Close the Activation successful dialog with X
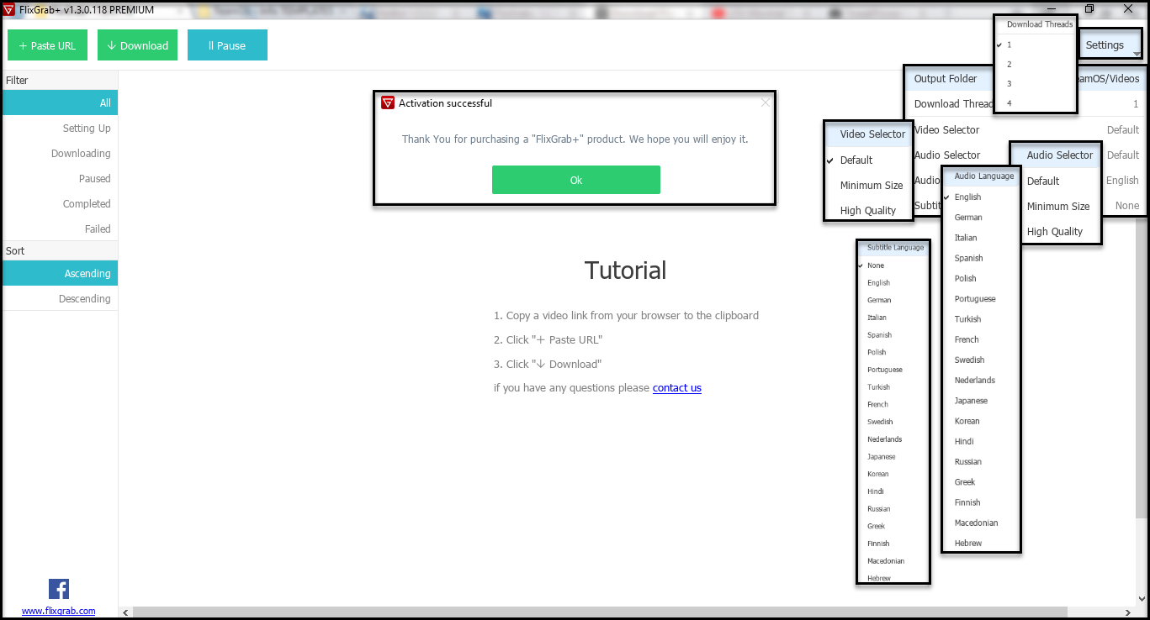Screen dimensions: 1150x620 765,102
